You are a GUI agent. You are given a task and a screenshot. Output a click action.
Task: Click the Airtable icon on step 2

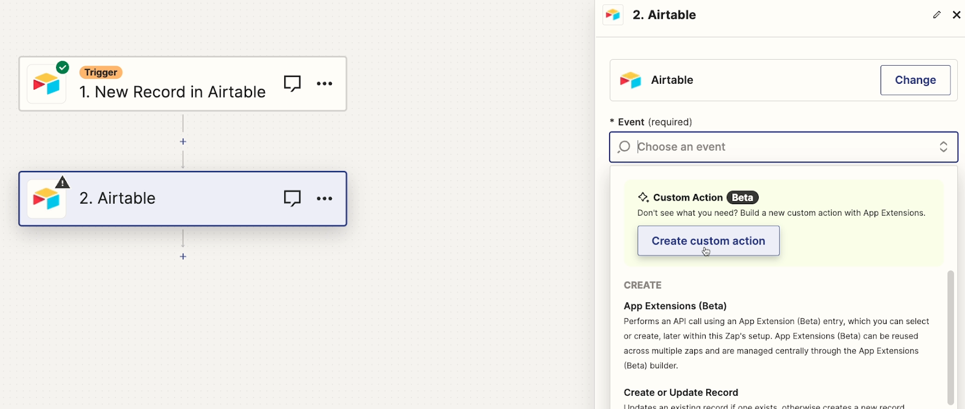pyautogui.click(x=46, y=199)
